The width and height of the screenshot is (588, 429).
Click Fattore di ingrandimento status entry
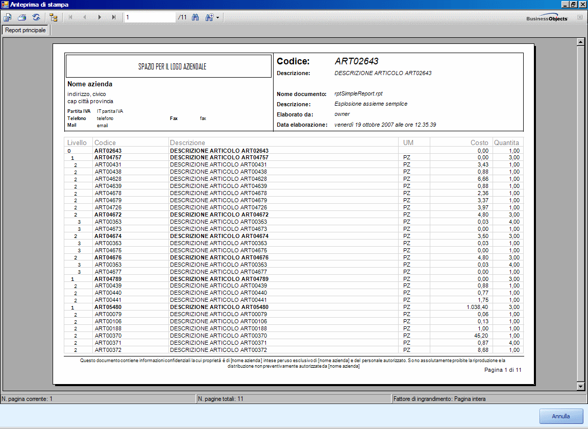pos(489,399)
